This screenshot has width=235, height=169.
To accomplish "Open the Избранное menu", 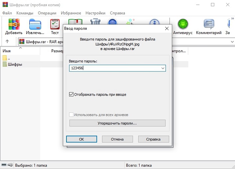I will point(71,13).
